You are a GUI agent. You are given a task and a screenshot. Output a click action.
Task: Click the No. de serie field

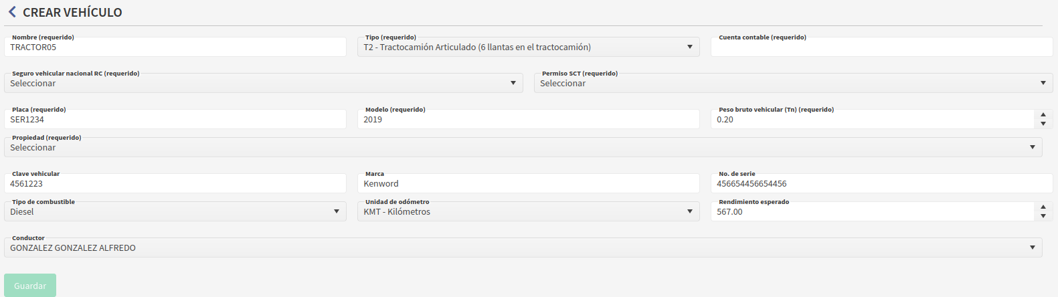881,184
